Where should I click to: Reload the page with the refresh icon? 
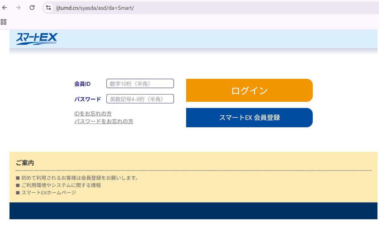click(32, 8)
